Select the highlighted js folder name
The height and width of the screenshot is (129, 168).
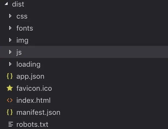tap(19, 52)
